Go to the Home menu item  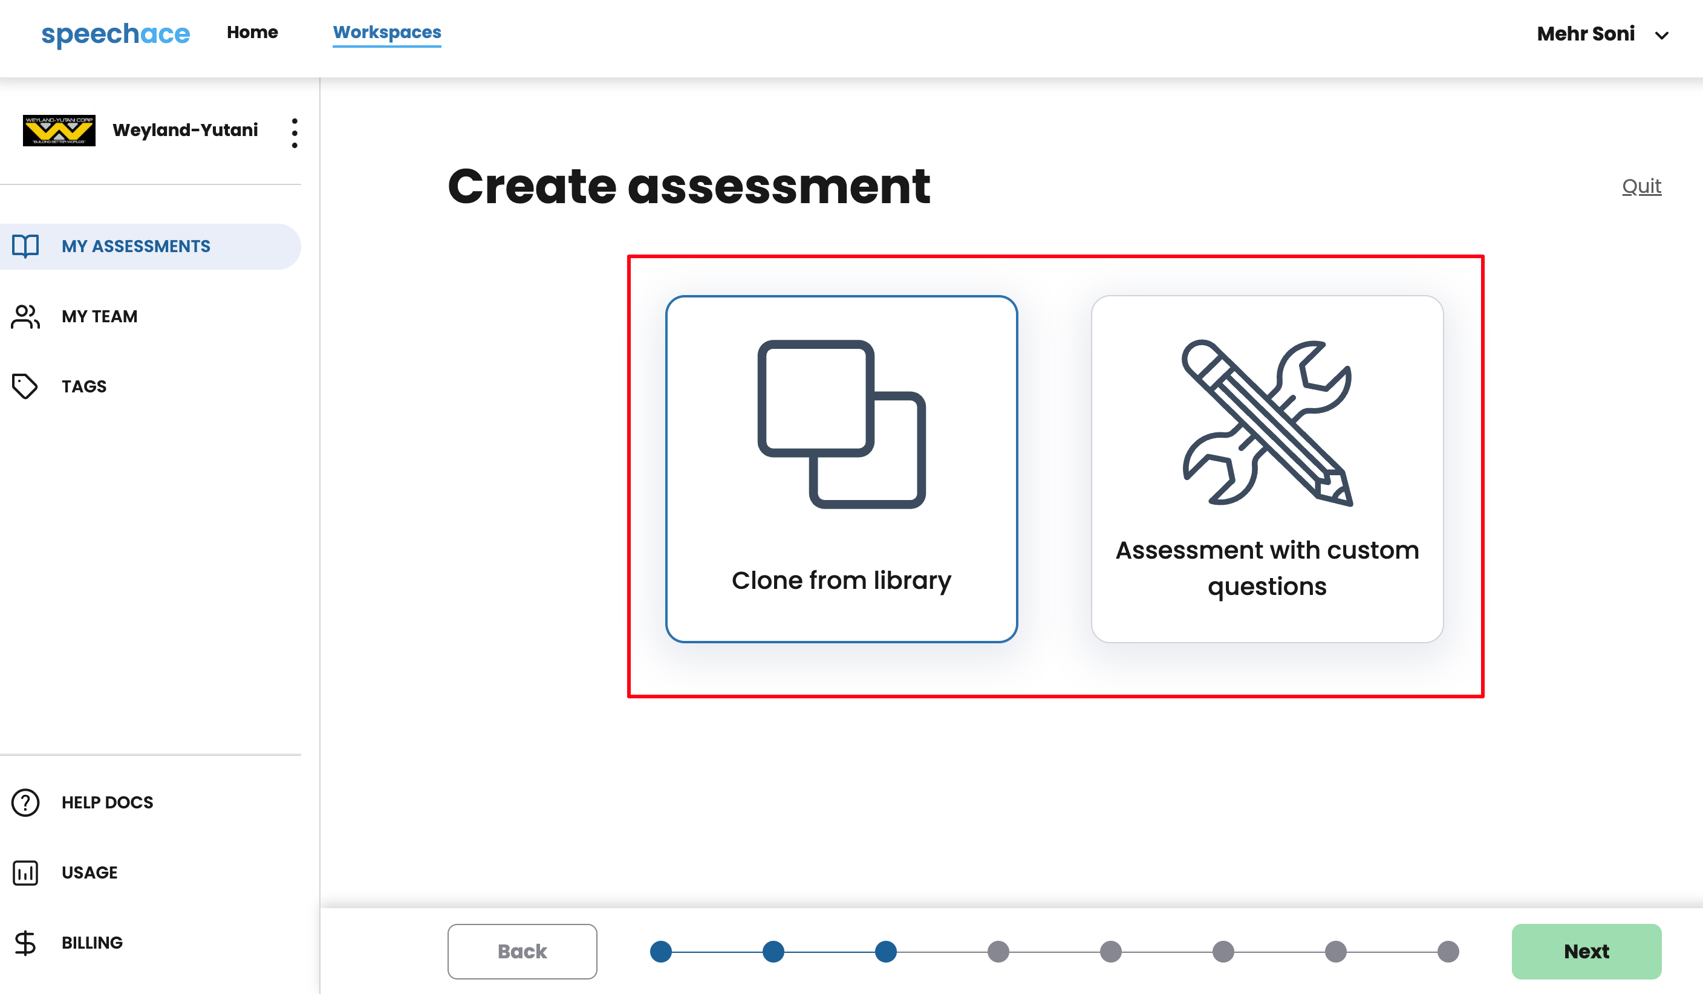click(x=252, y=33)
